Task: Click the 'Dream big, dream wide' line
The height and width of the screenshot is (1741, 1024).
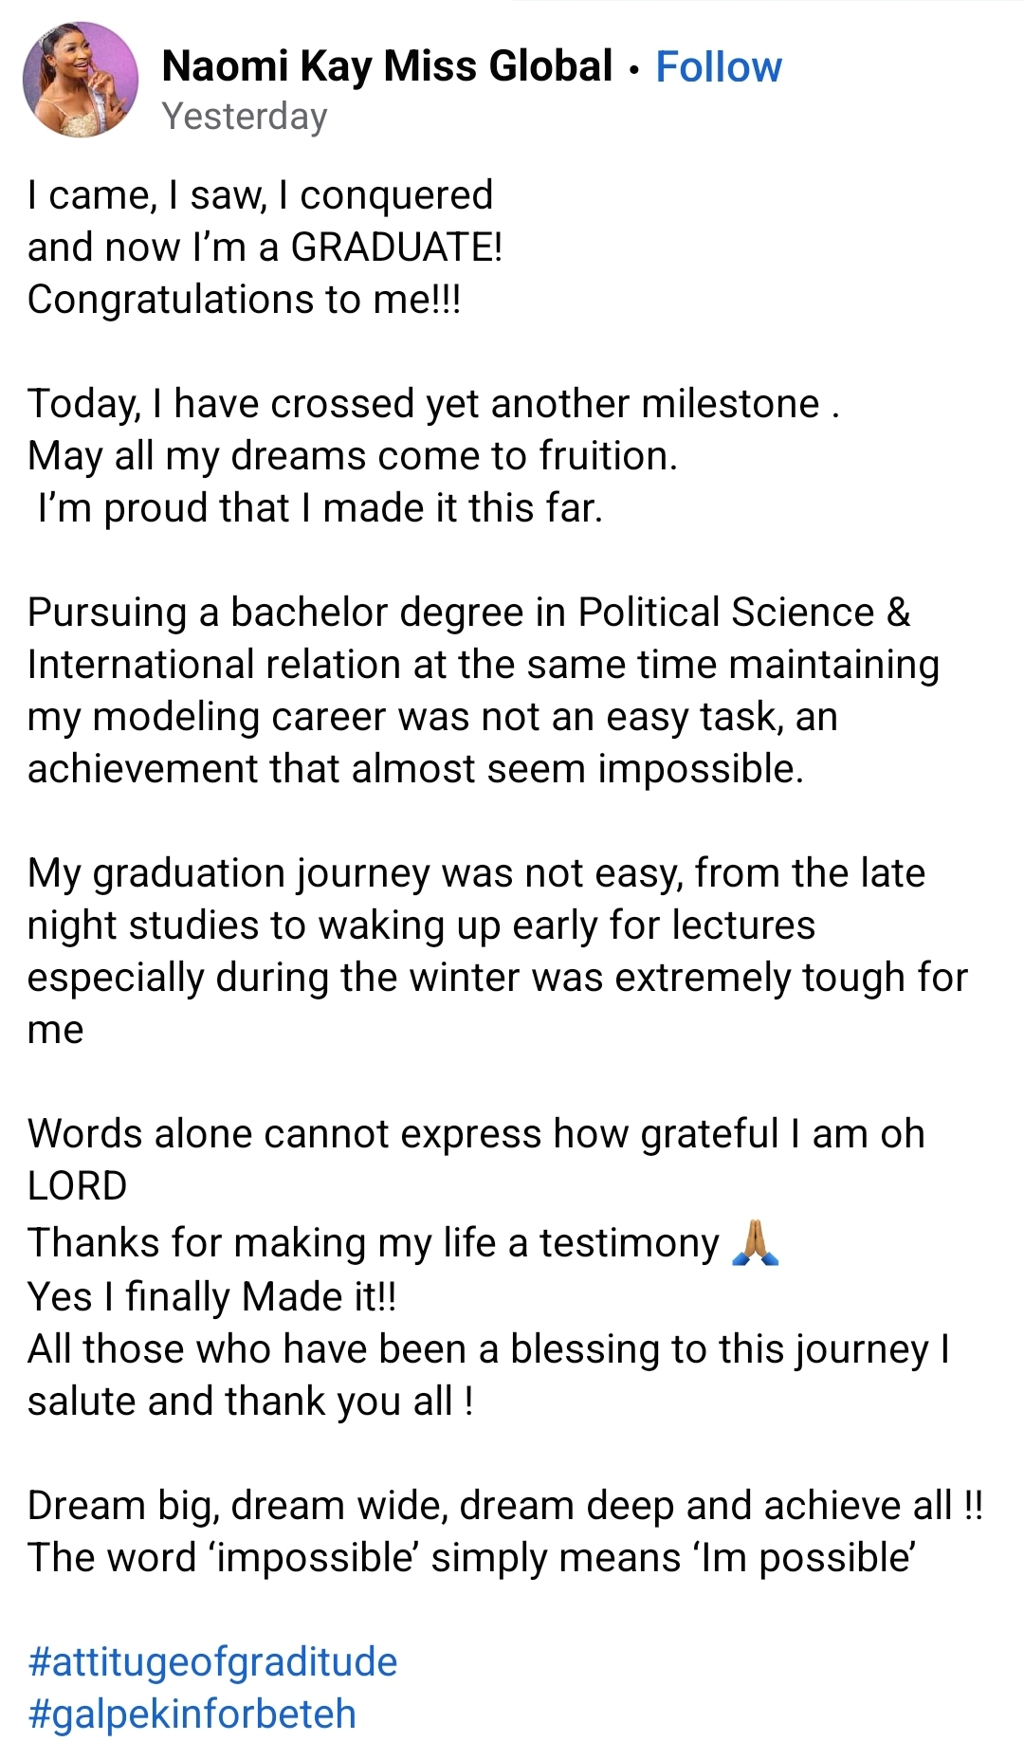Action: [504, 1506]
